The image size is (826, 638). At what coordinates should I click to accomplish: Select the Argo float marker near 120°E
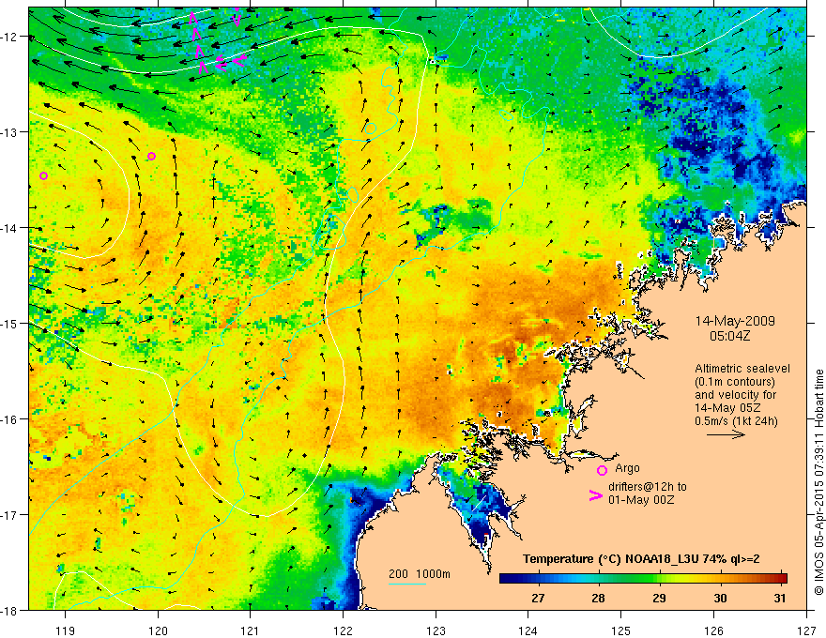[x=152, y=156]
